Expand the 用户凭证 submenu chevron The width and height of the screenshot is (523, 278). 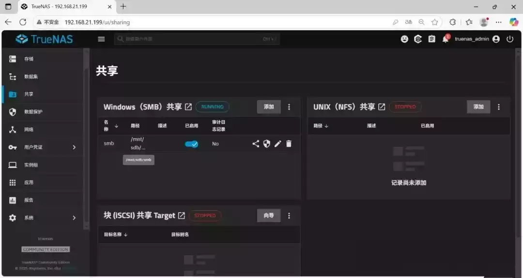click(74, 147)
